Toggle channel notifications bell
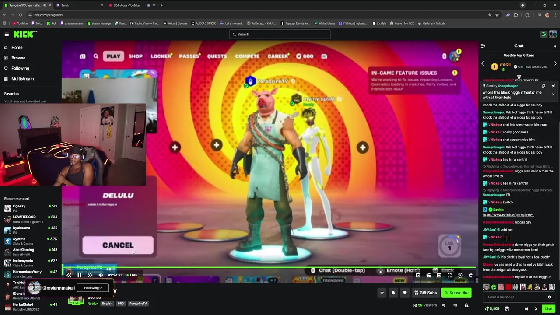The image size is (560, 315). (x=393, y=293)
